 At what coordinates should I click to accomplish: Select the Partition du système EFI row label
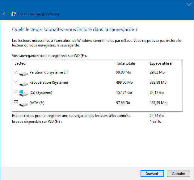pyautogui.click(x=49, y=72)
